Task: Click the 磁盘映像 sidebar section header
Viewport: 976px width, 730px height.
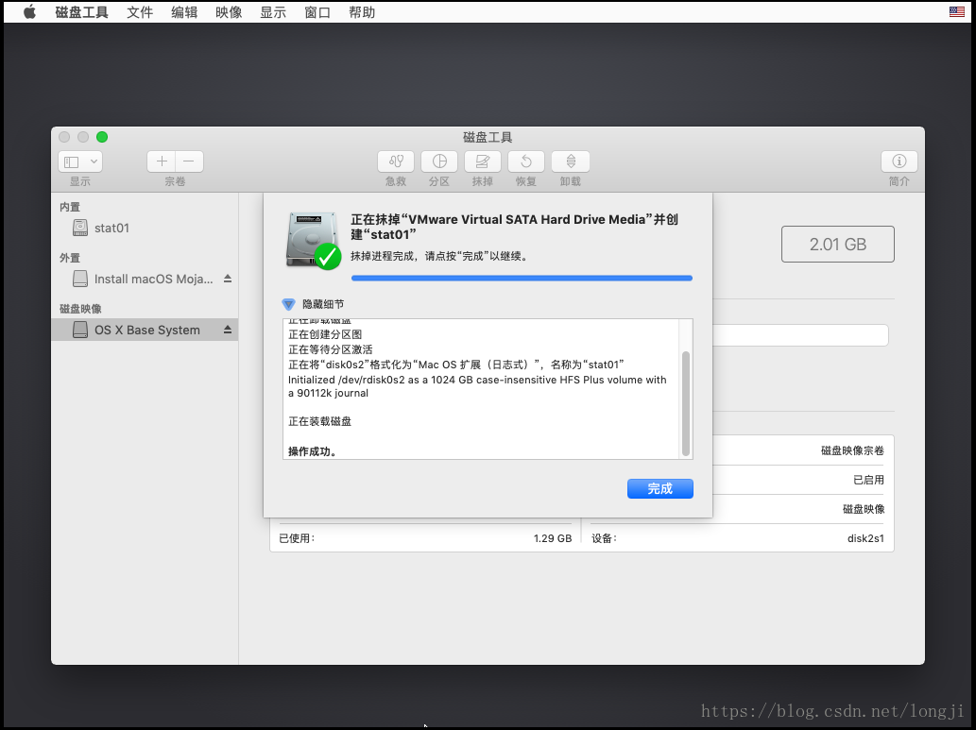Action: (x=80, y=309)
